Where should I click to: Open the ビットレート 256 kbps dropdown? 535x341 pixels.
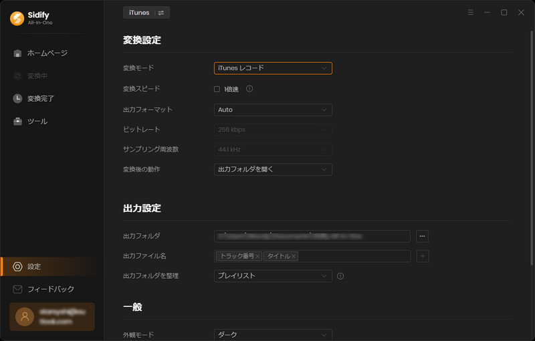(x=273, y=130)
